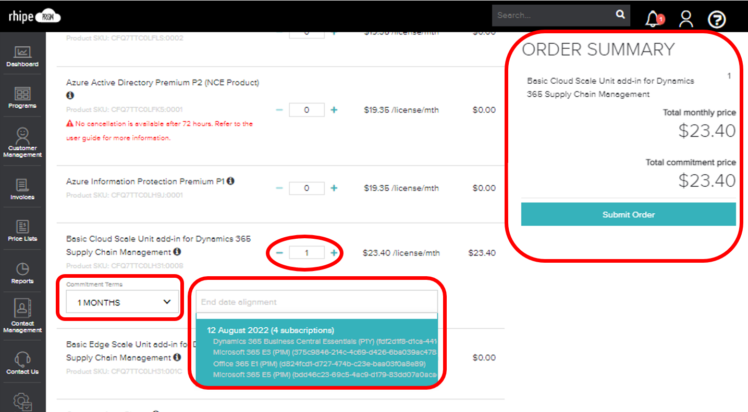
Task: Select Microsoft 365 E3 (P1M) subscription
Action: pyautogui.click(x=325, y=353)
